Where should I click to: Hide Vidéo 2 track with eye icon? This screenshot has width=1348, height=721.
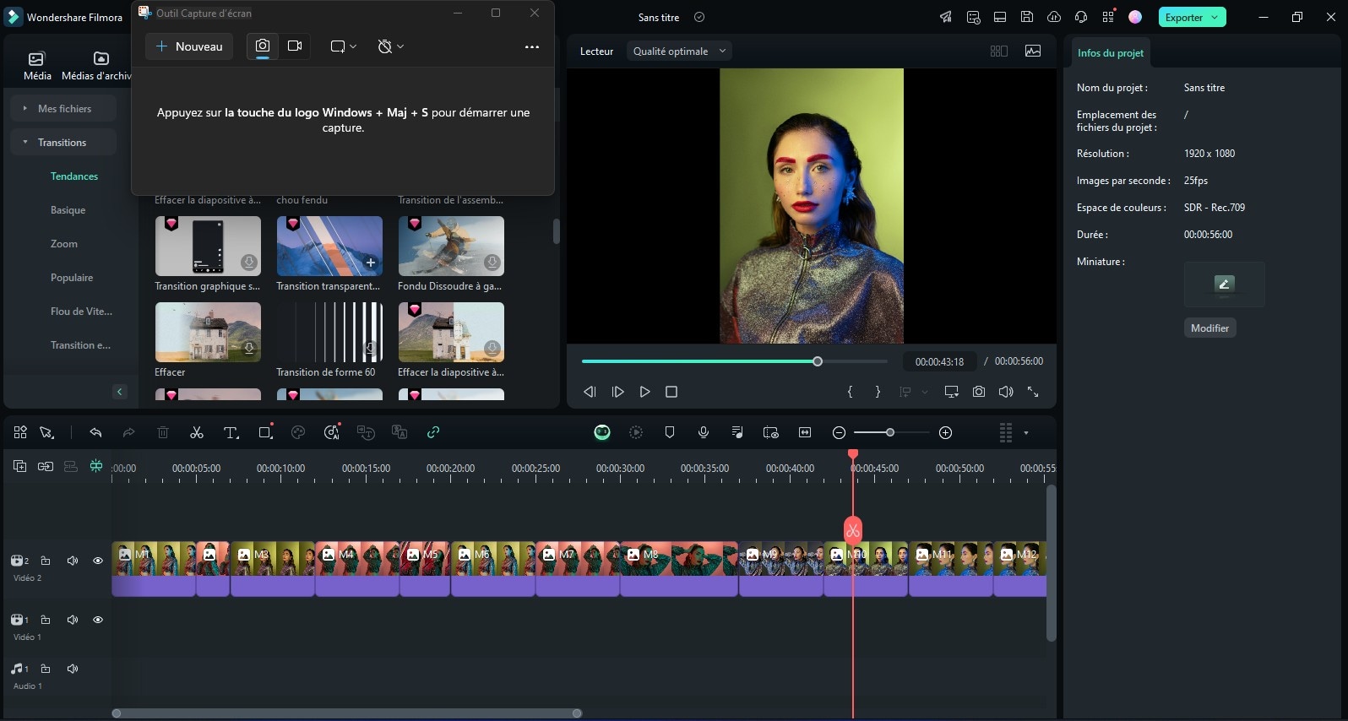pos(98,561)
